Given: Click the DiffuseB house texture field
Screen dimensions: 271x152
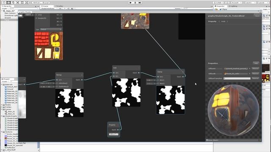Looking at the screenshot, I should click(236, 73).
